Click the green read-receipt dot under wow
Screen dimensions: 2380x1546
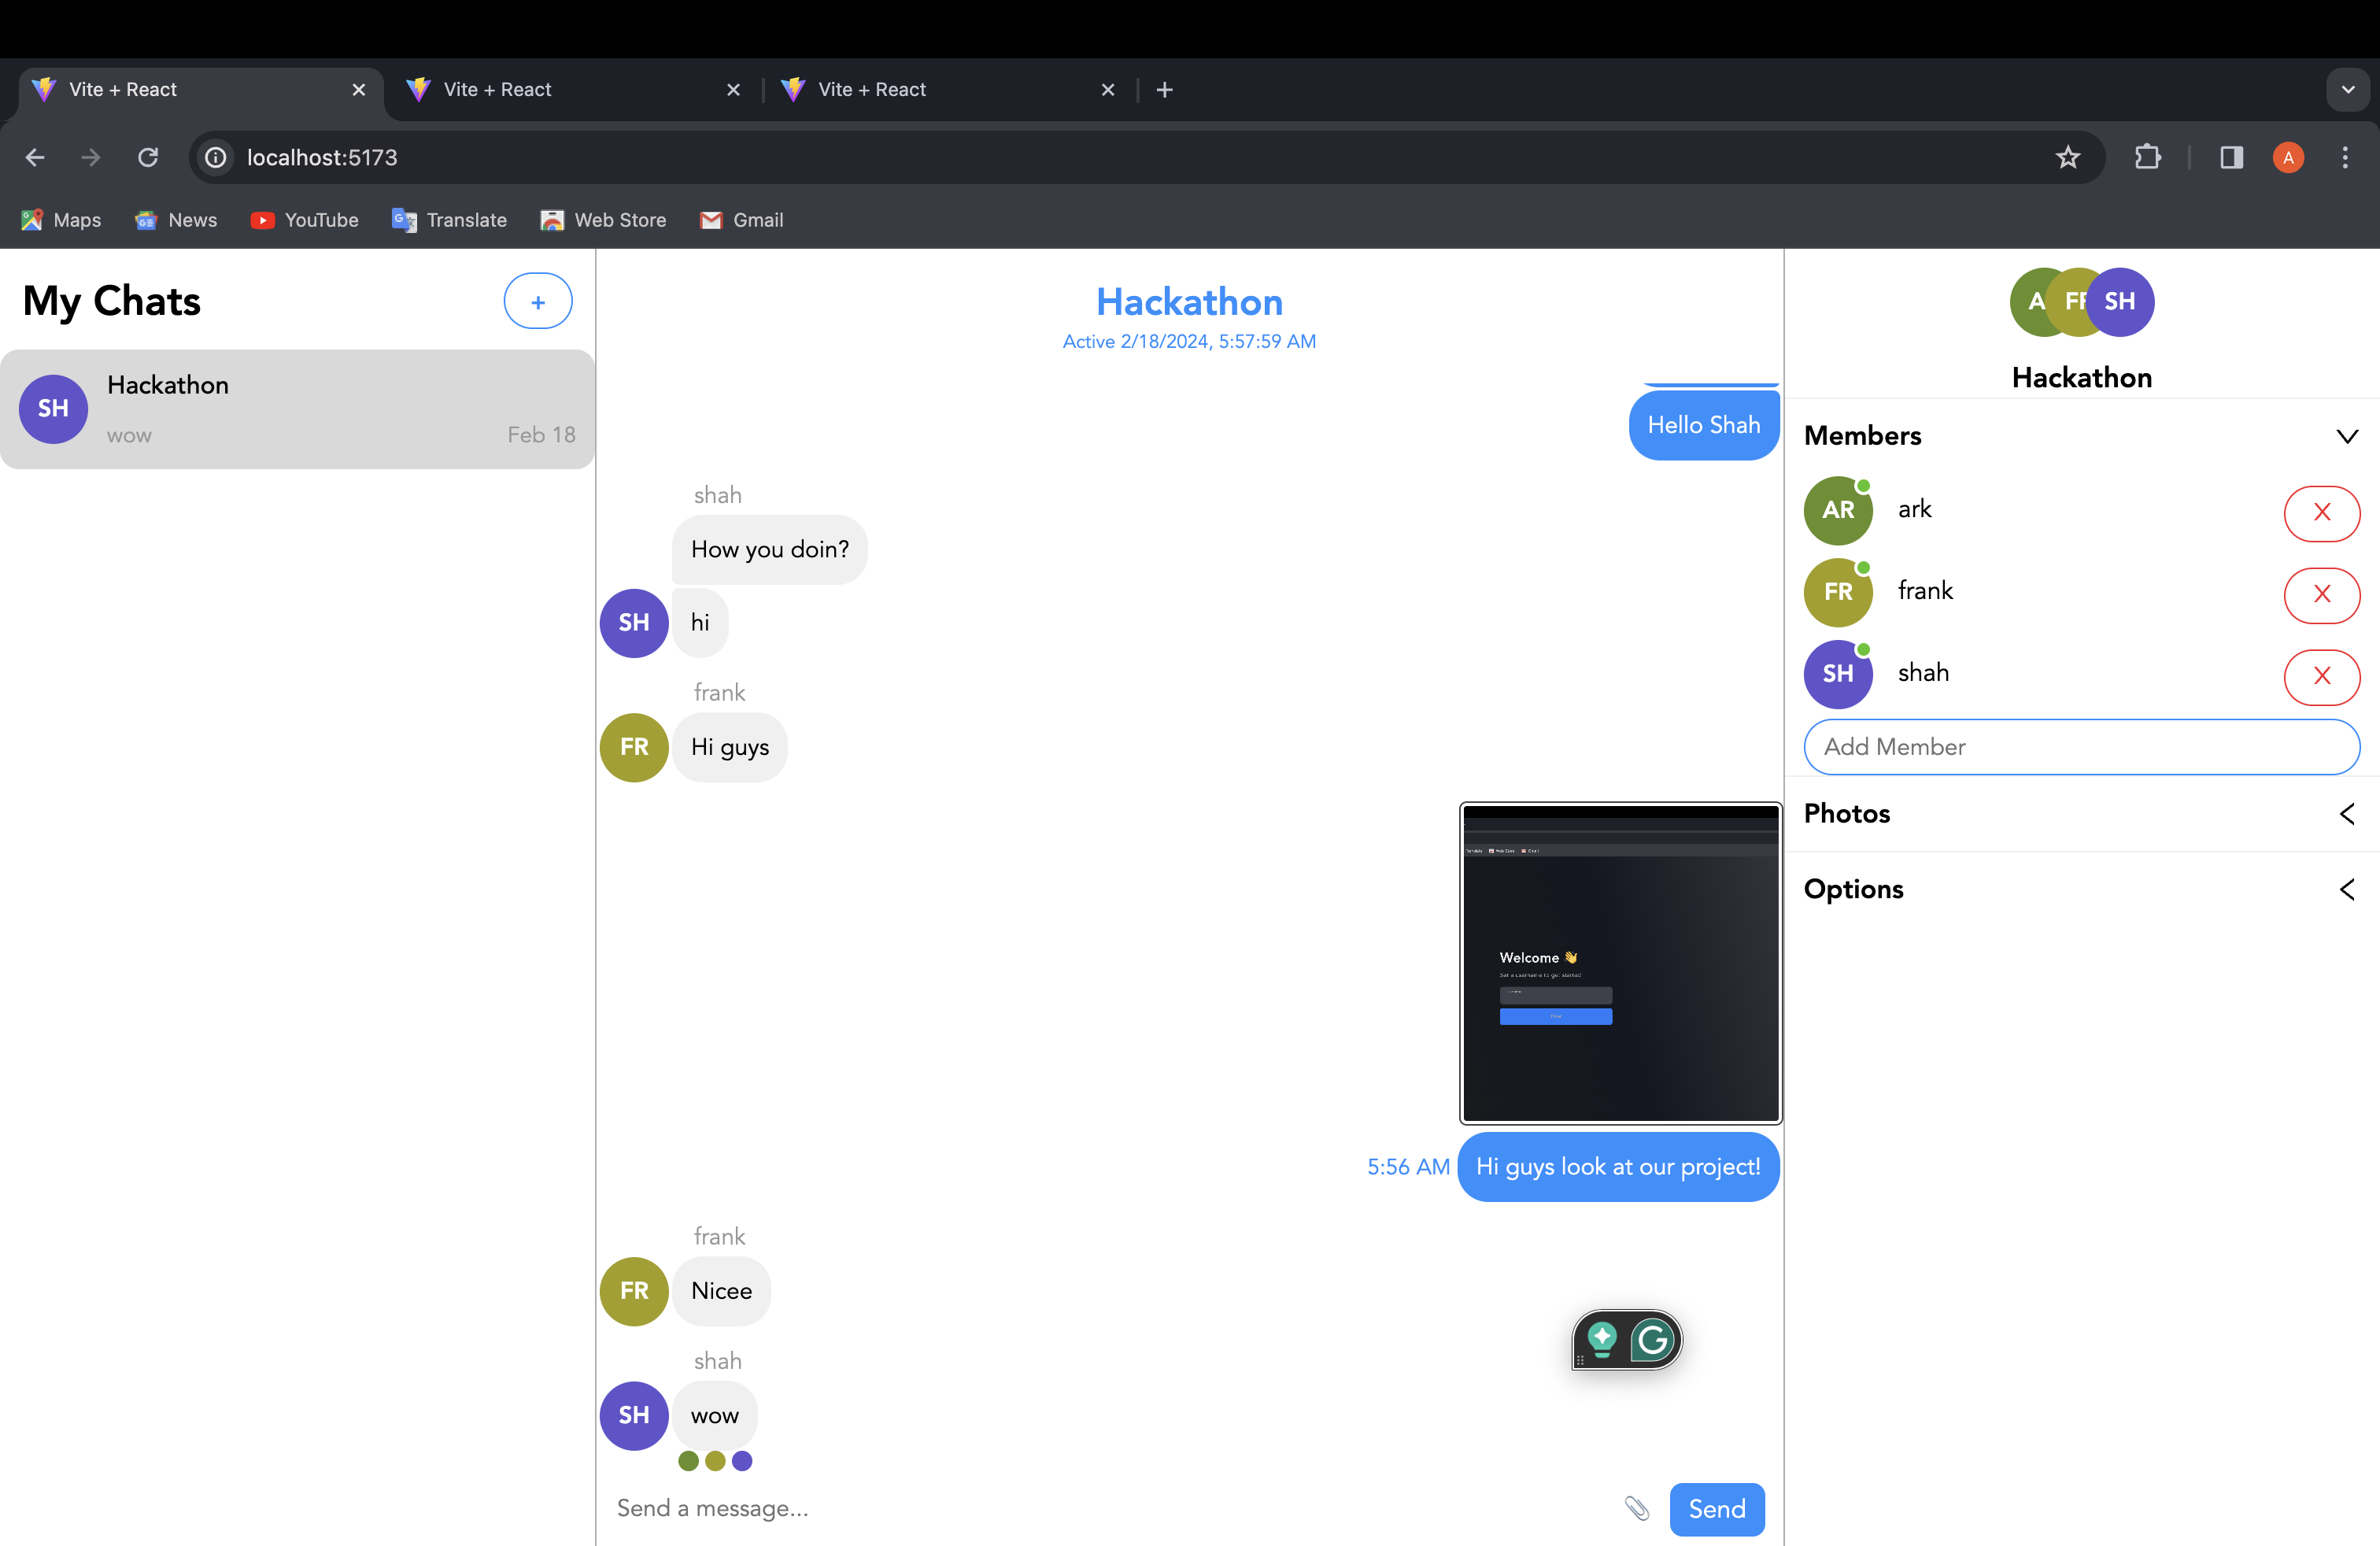[688, 1461]
